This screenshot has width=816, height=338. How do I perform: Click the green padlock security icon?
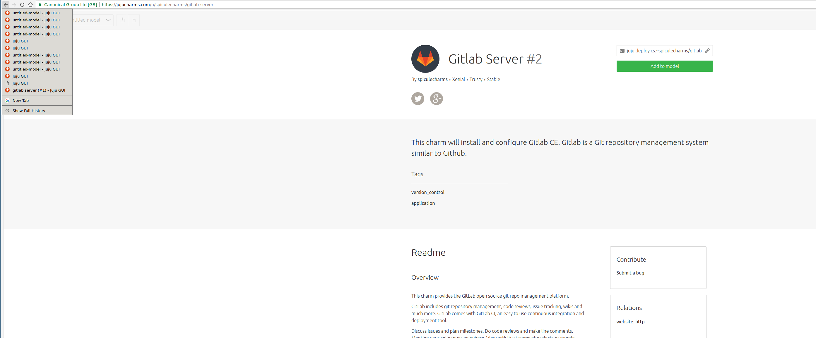[40, 4]
